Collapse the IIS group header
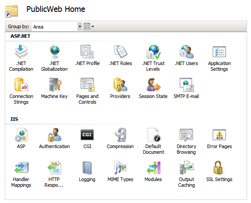This screenshot has width=251, height=203. coord(14,119)
